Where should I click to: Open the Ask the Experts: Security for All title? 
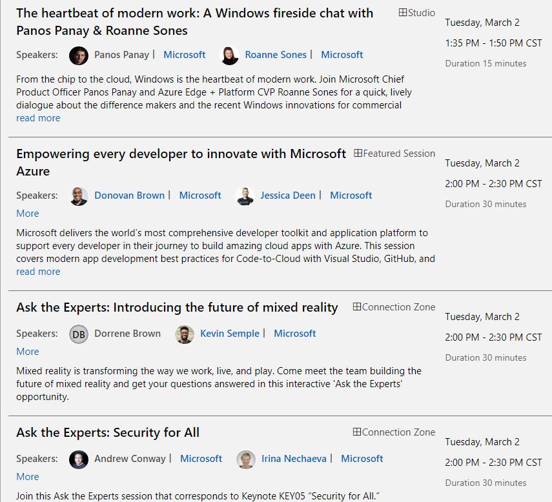[108, 432]
